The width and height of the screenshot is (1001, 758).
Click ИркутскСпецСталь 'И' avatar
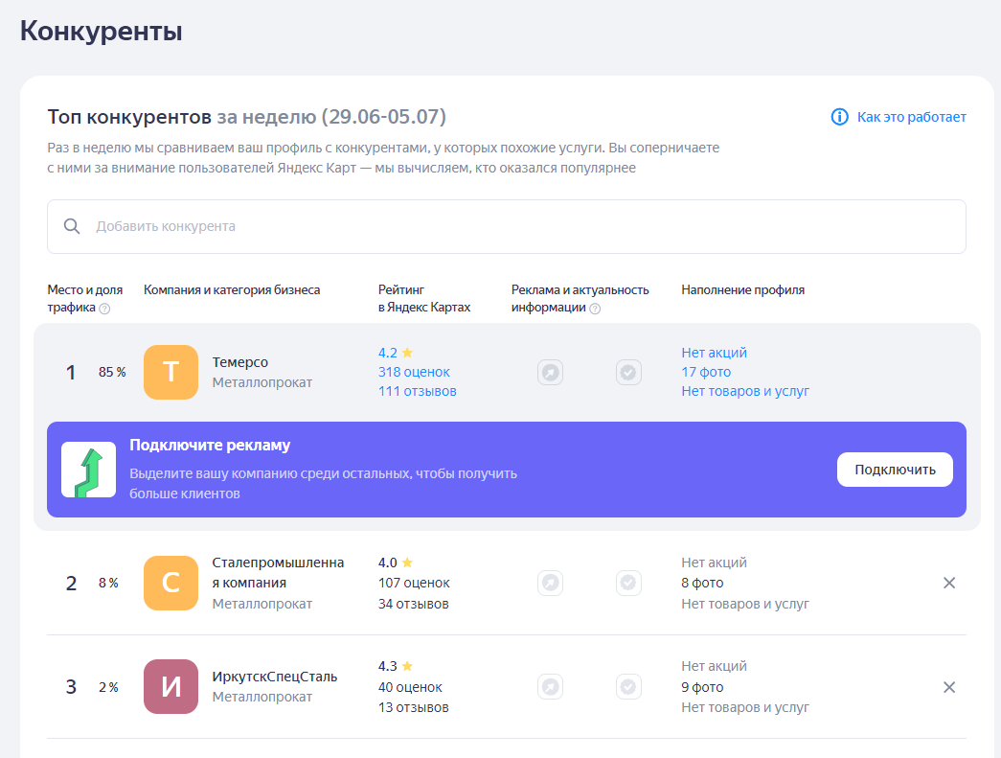171,686
